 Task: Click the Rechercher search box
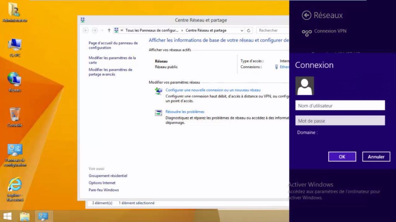(x=273, y=30)
